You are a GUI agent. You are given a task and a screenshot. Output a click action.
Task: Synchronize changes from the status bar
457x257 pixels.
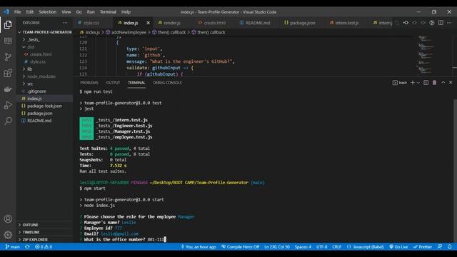tap(27, 247)
